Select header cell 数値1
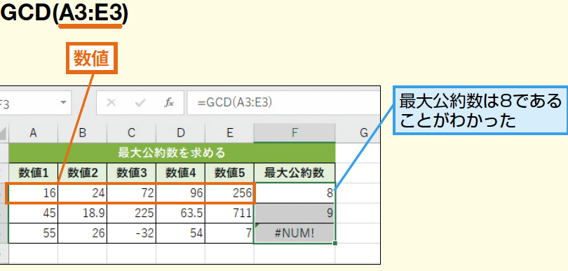This screenshot has height=271, width=568. click(34, 173)
